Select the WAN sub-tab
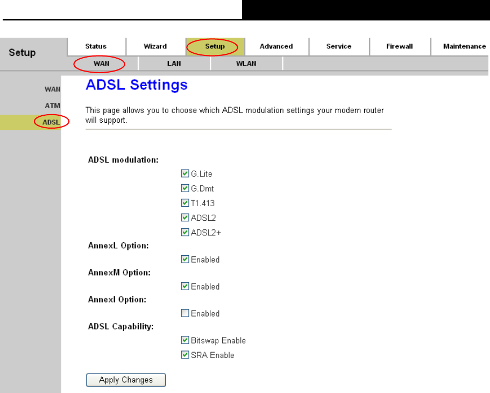 [x=102, y=64]
